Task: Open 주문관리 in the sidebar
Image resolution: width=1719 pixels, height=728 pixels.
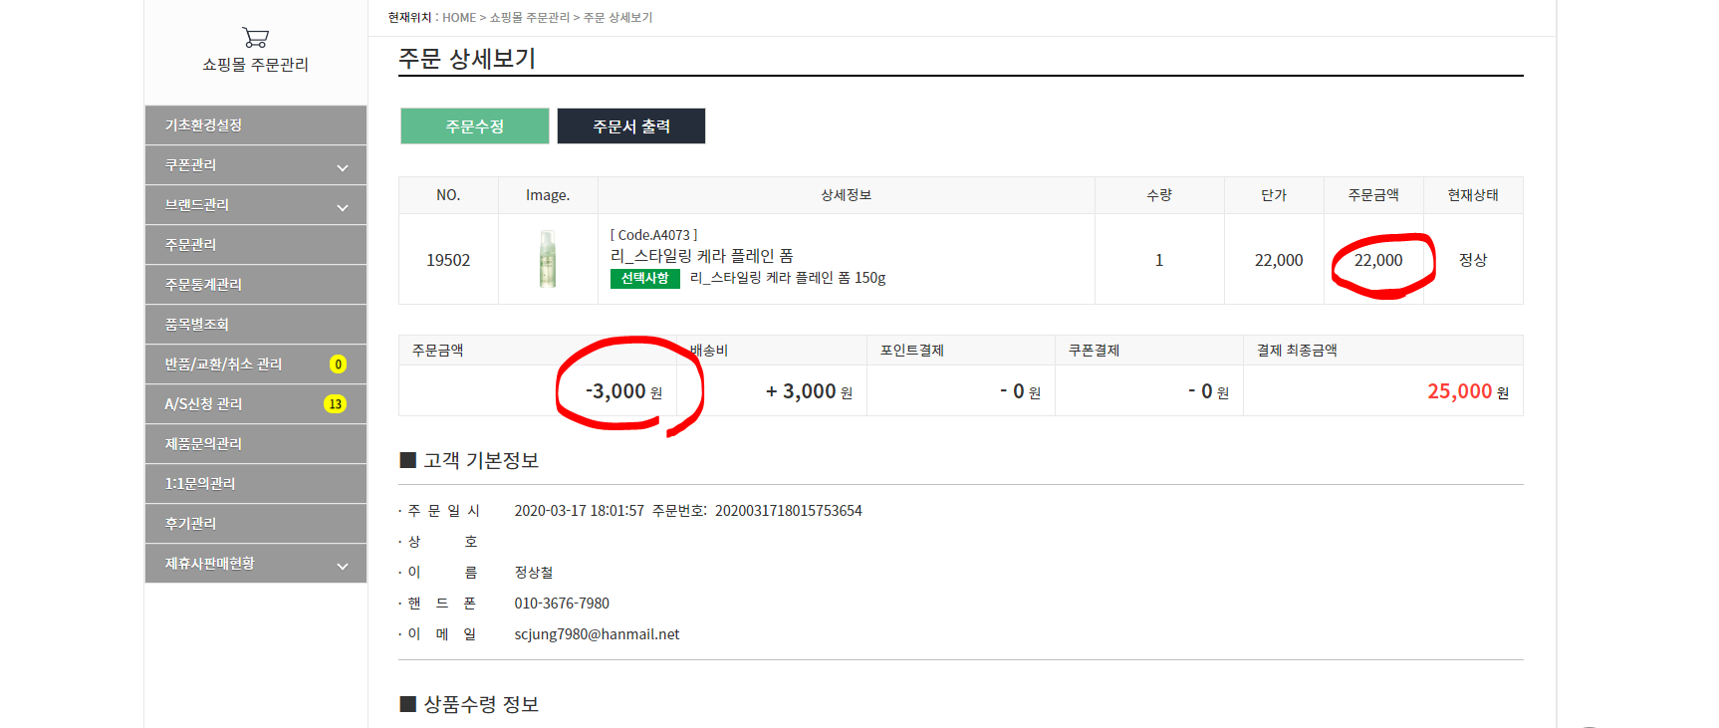Action: pyautogui.click(x=256, y=245)
